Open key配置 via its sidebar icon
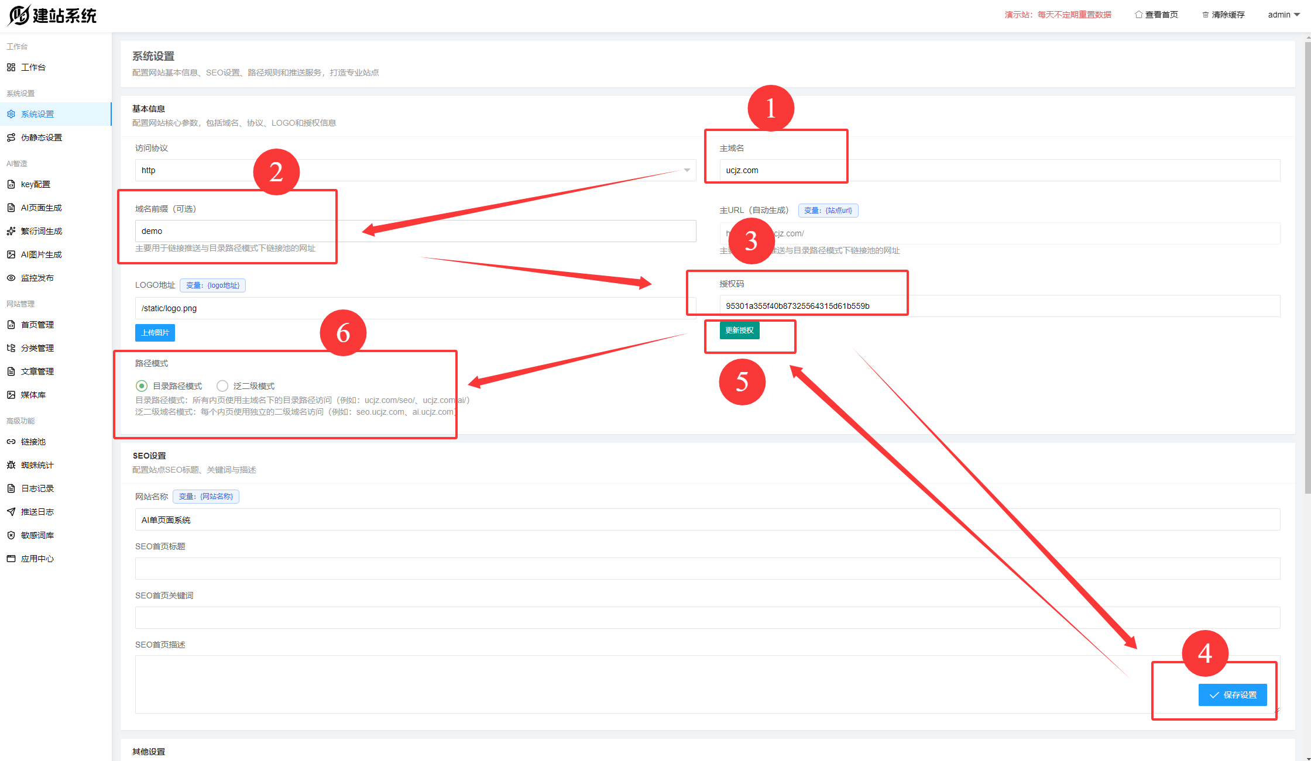Screen dimensions: 1311x761 [11, 184]
